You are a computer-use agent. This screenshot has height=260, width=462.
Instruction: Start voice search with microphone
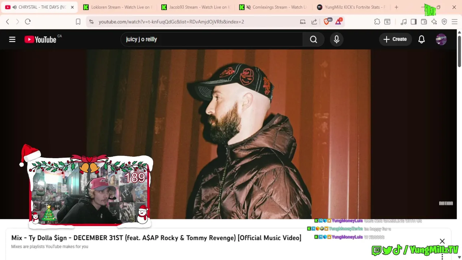tap(336, 39)
